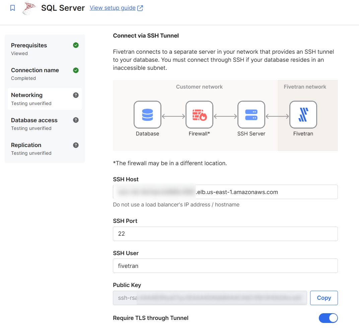Click the Customer network label
Screen dimensions: 359x330
(199, 87)
